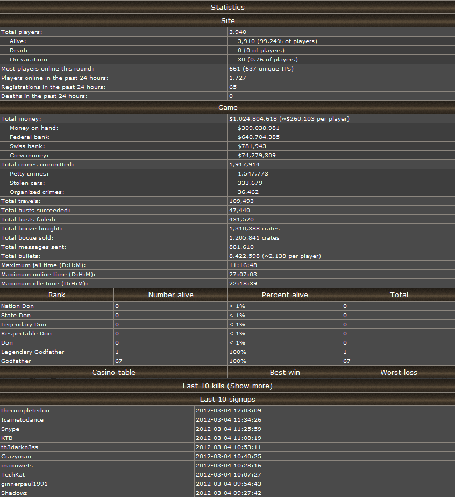Click the State Don rank row
The height and width of the screenshot is (497, 455).
(x=228, y=316)
